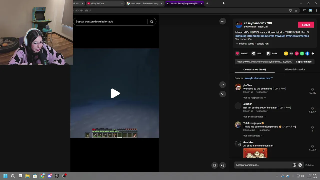Open the #minecraftmemes hashtag

coord(297,36)
